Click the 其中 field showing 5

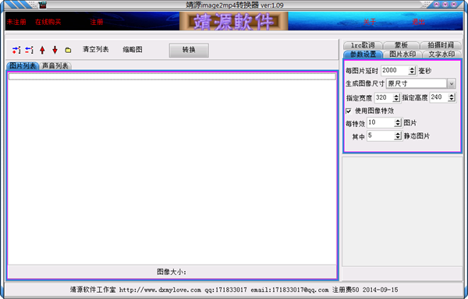click(381, 136)
